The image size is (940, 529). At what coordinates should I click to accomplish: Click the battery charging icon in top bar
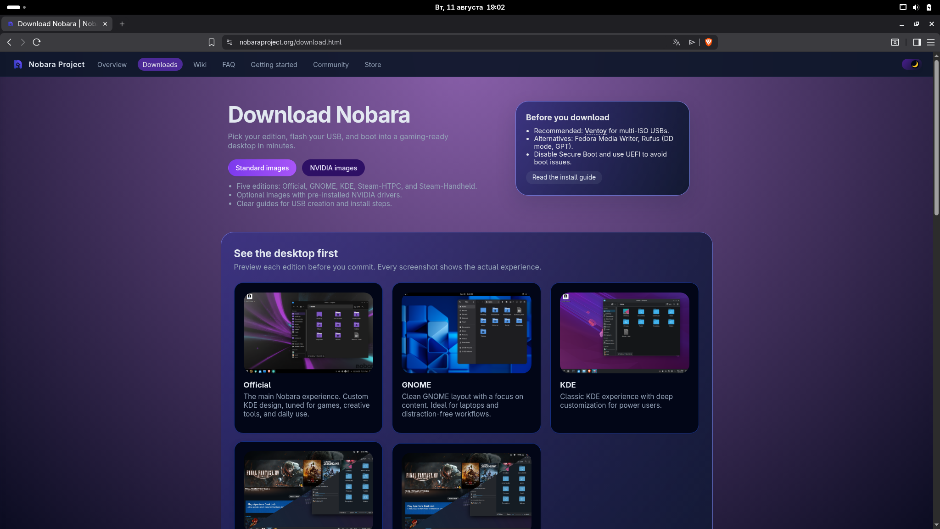click(929, 7)
